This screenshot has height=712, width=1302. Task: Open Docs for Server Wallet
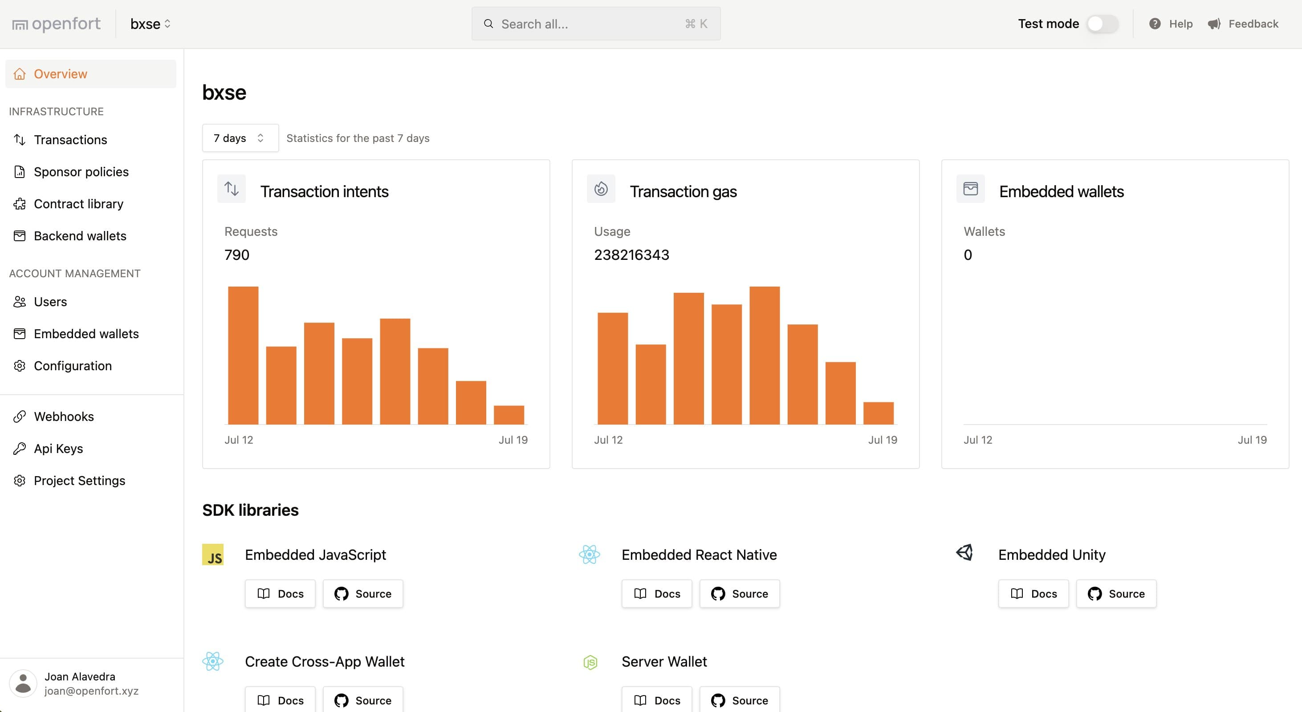657,700
